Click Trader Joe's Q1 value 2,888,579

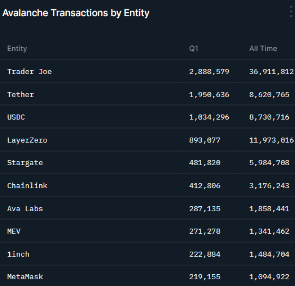coord(209,71)
